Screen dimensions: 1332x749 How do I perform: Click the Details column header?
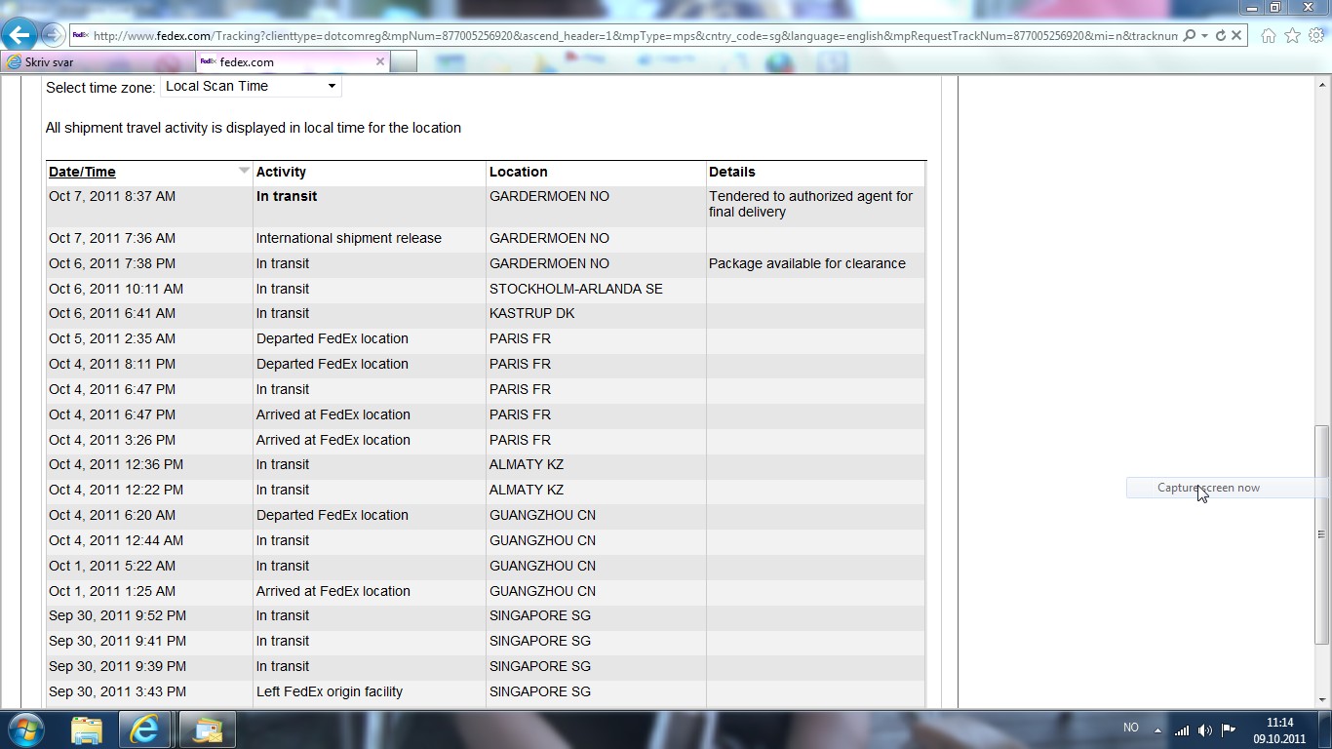click(731, 172)
